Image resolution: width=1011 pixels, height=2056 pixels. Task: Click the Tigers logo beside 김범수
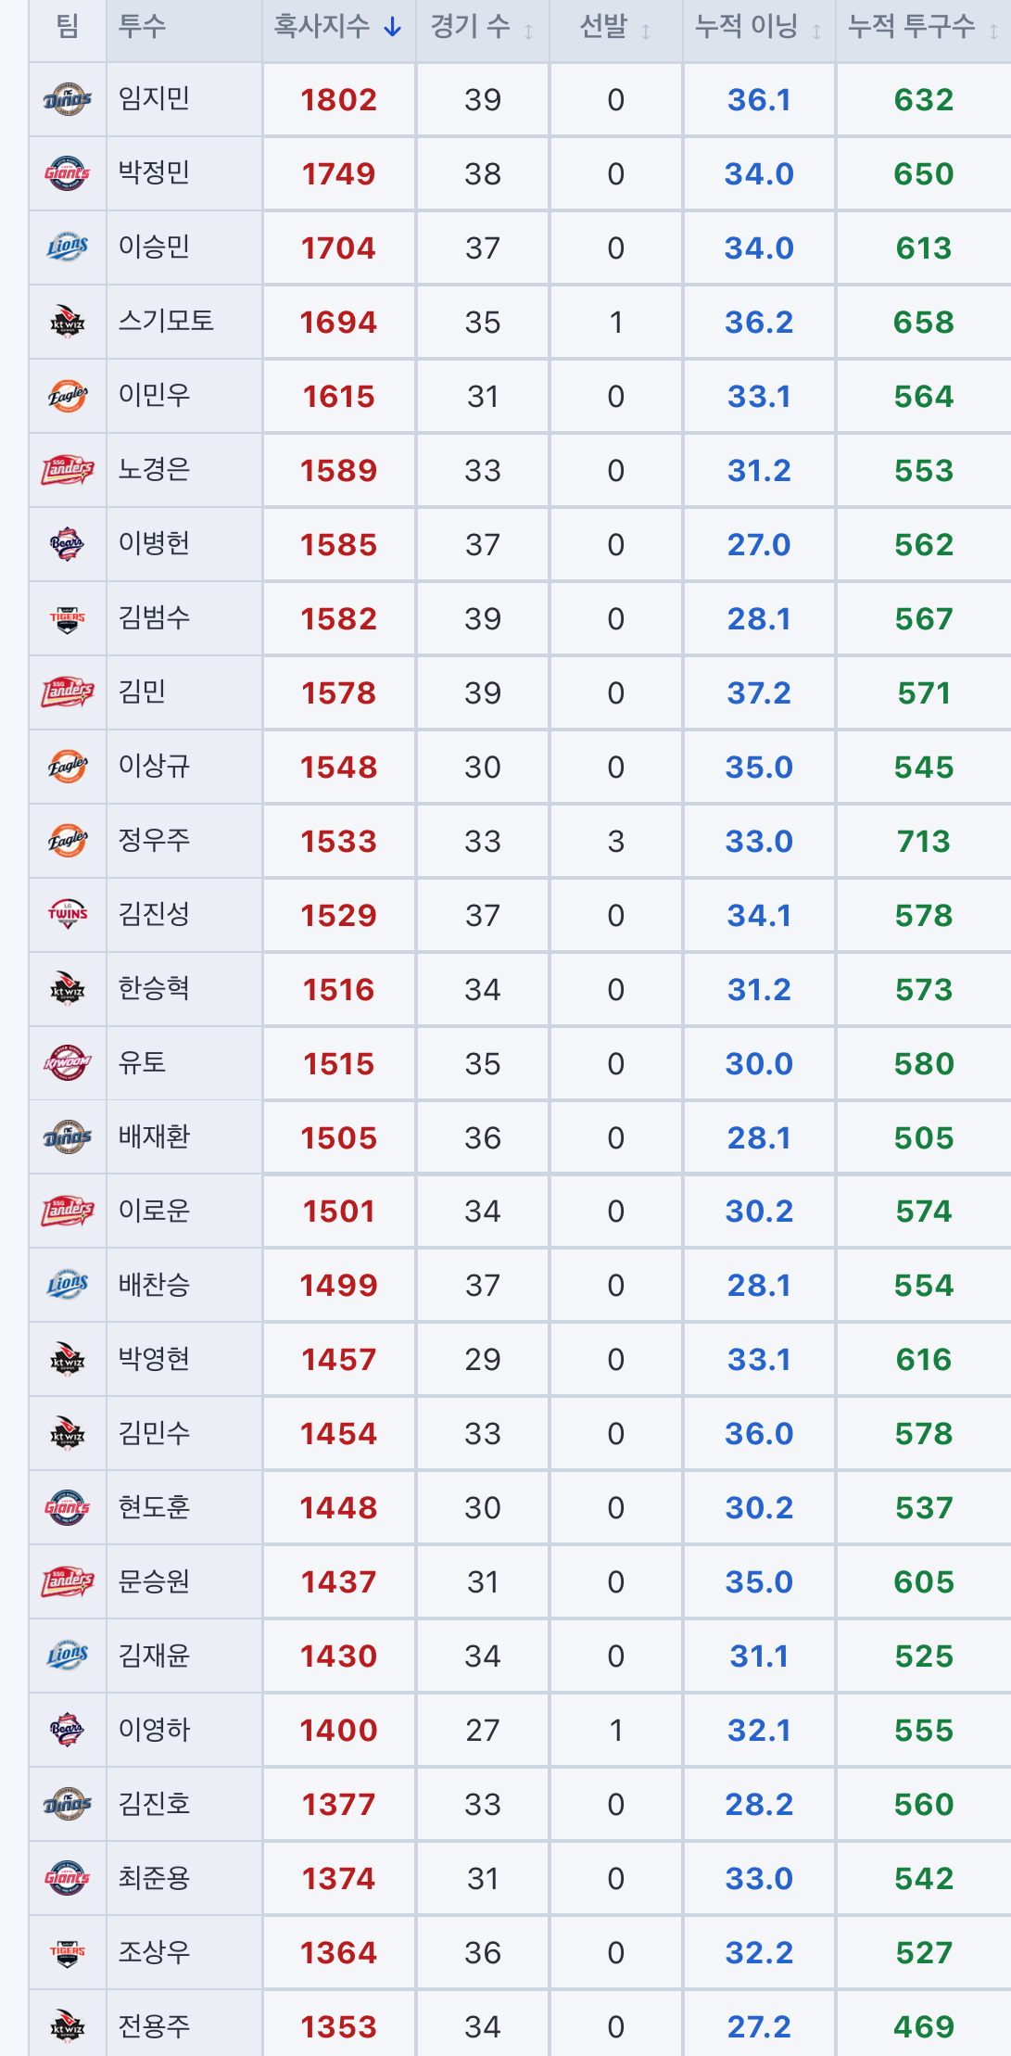68,617
